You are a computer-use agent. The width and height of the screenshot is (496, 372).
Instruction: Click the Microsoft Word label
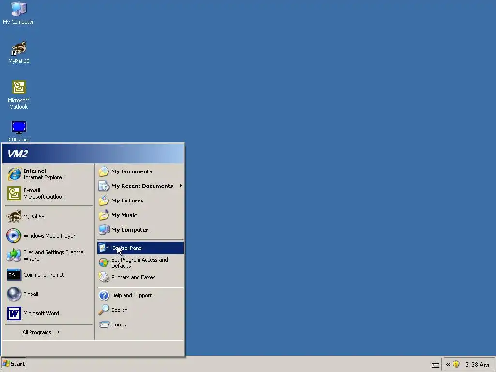click(x=41, y=313)
